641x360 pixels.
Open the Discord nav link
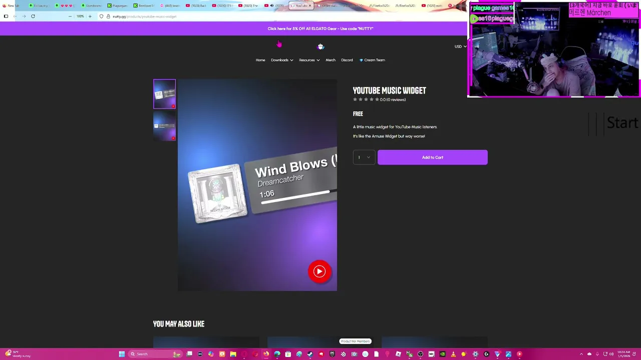click(347, 60)
